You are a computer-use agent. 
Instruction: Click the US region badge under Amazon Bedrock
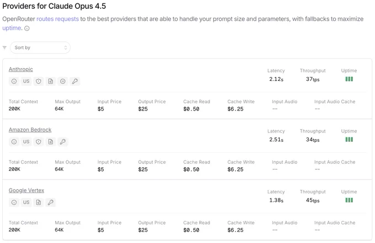coord(26,142)
